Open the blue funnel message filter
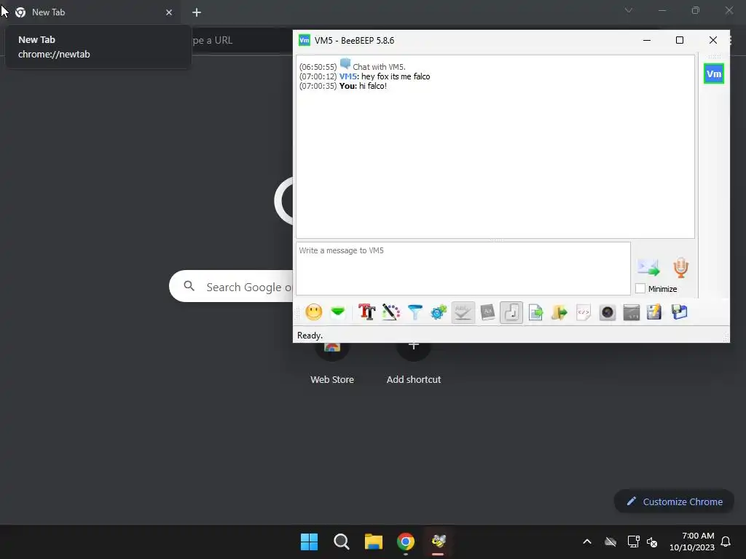 coord(415,312)
